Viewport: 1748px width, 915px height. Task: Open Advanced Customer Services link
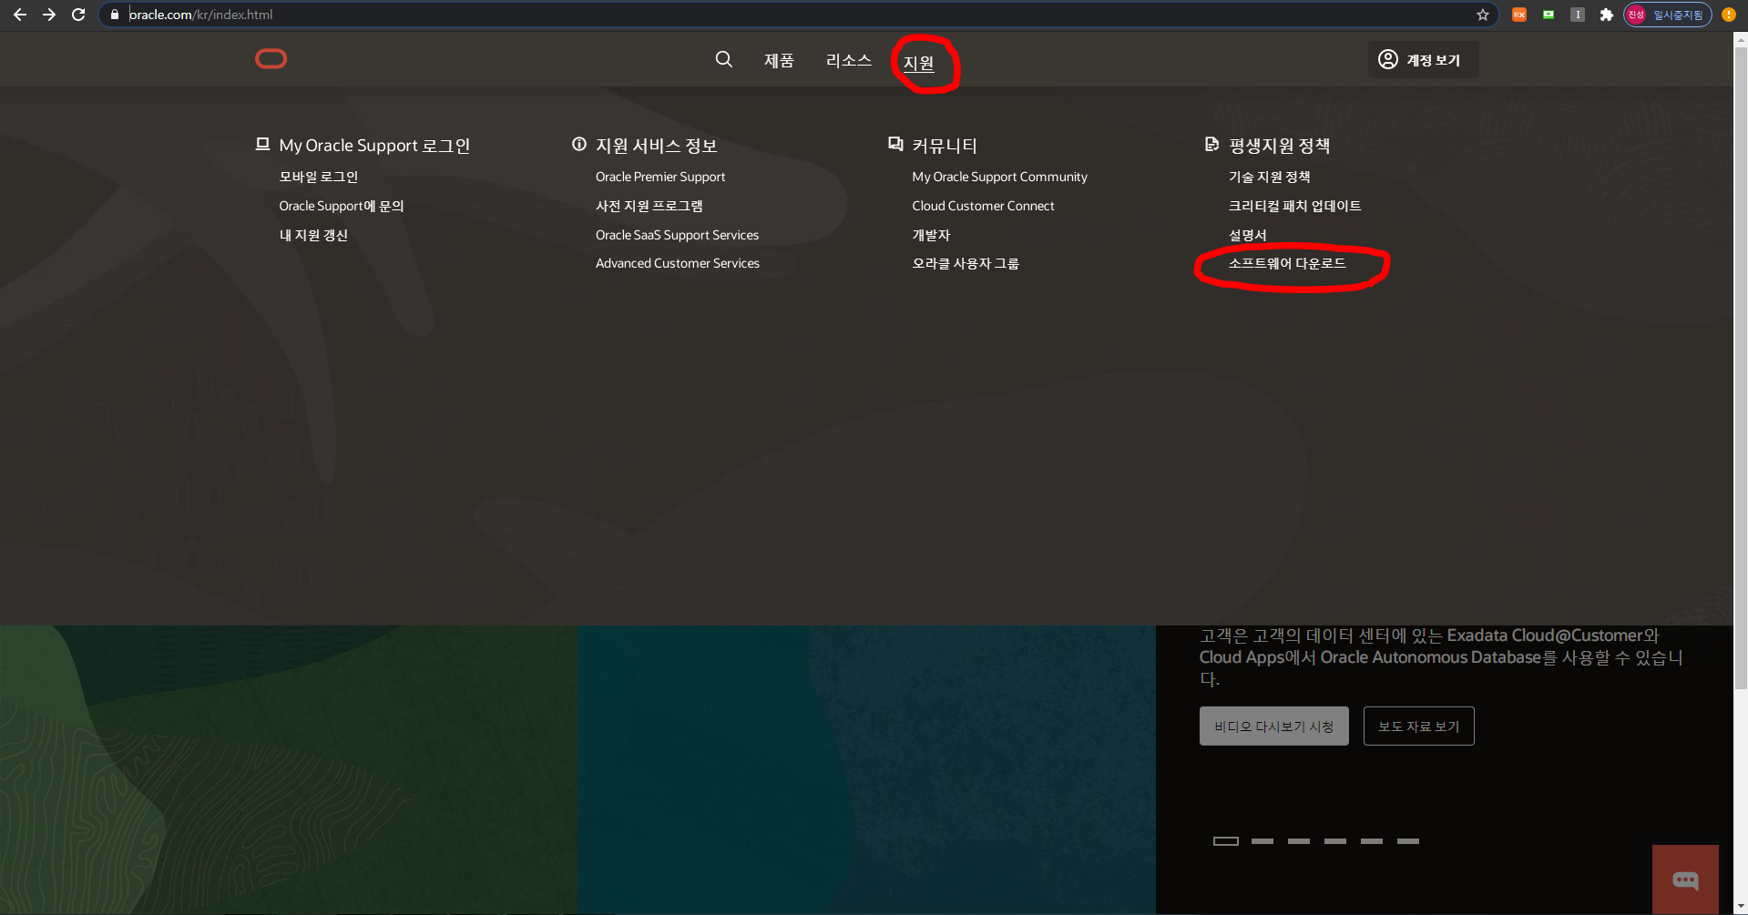(x=678, y=263)
